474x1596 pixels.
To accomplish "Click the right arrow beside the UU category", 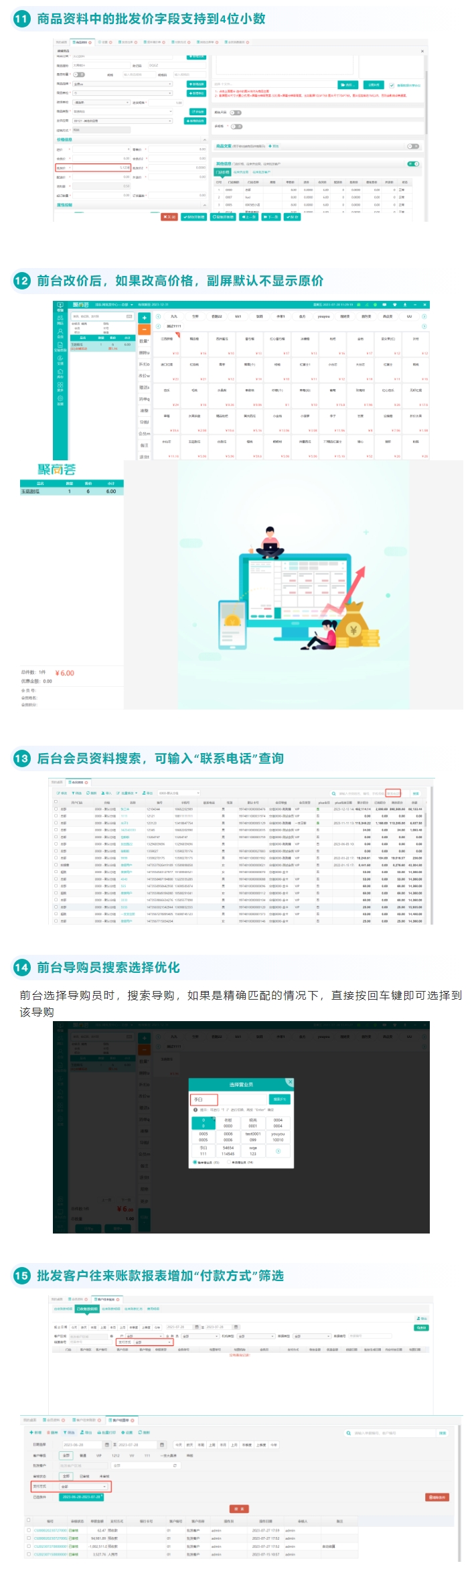I will click(424, 316).
